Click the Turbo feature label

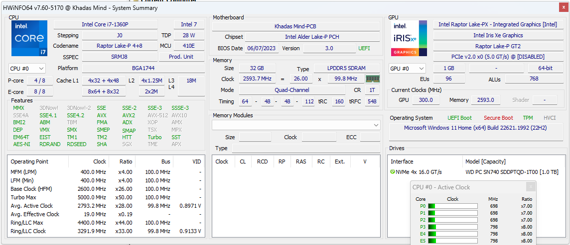[x=154, y=137]
